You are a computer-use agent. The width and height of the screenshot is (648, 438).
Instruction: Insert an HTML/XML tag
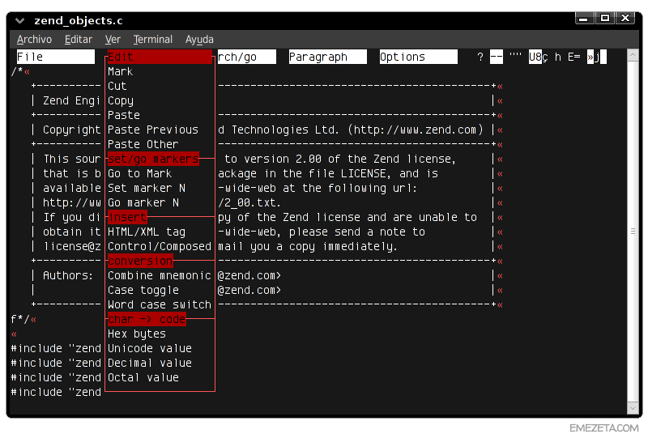(147, 232)
